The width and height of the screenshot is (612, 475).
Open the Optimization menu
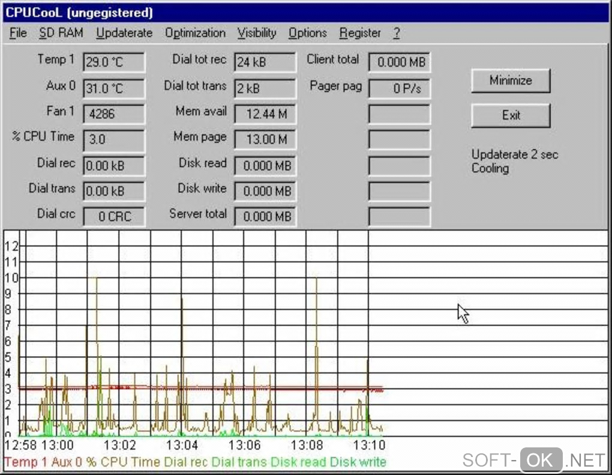(x=195, y=33)
